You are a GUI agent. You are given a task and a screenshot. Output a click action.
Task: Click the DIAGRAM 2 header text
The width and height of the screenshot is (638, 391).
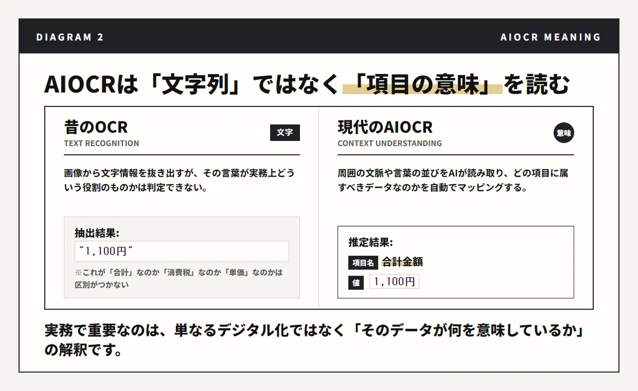point(70,37)
